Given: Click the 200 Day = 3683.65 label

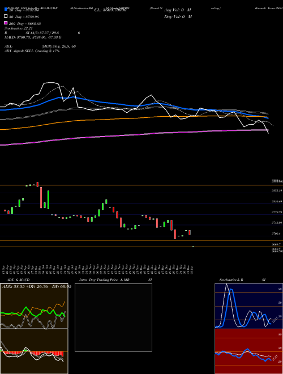Looking at the screenshot, I should [25, 24].
